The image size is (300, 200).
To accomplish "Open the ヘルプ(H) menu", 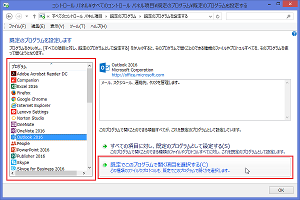I will pyautogui.click(x=98, y=26).
